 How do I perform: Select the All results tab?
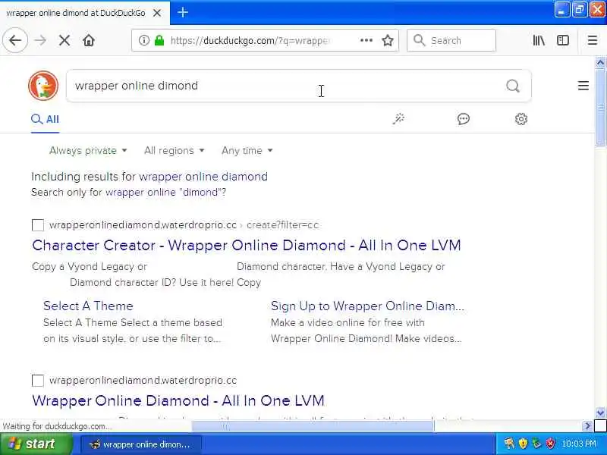[45, 119]
